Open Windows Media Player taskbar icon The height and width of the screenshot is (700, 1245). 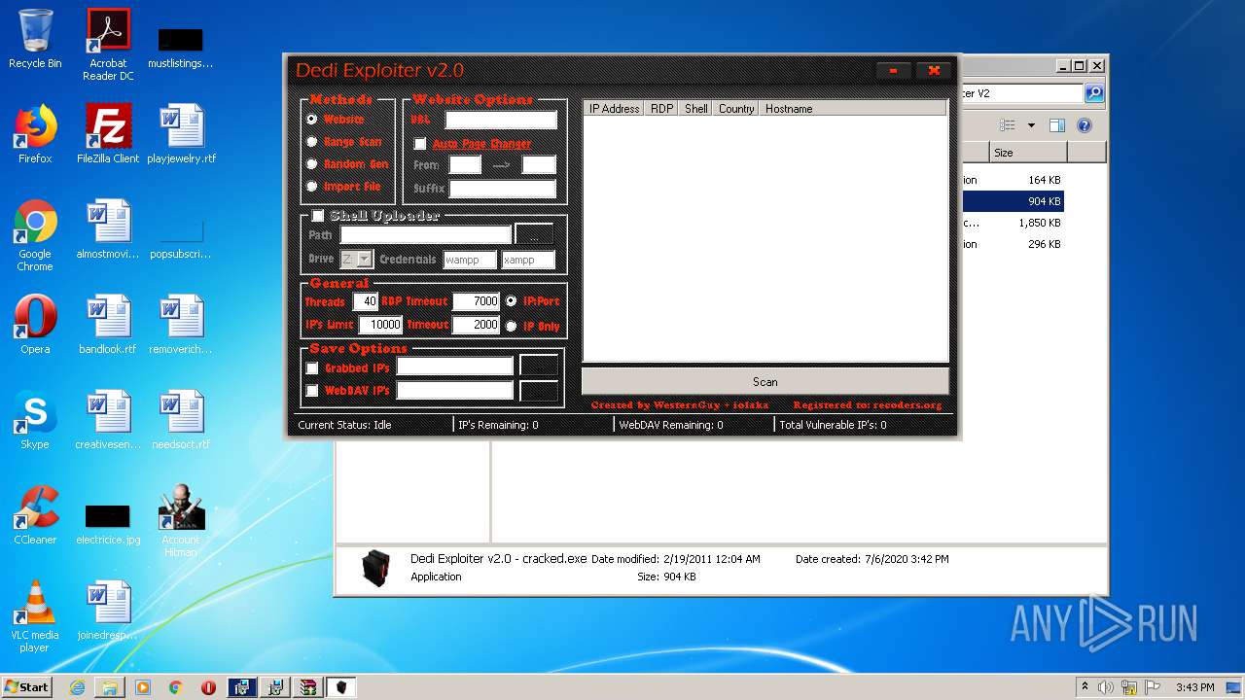coord(143,687)
